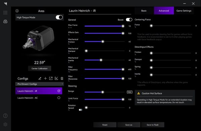The height and width of the screenshot is (131, 201).
Task: Export config with the outgoing arrow icon
Action: [51, 79]
